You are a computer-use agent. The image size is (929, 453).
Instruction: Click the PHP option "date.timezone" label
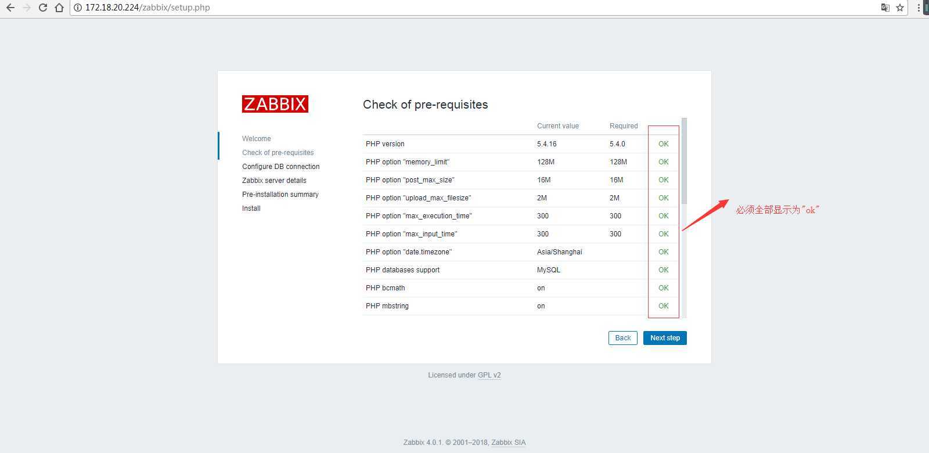[409, 252]
